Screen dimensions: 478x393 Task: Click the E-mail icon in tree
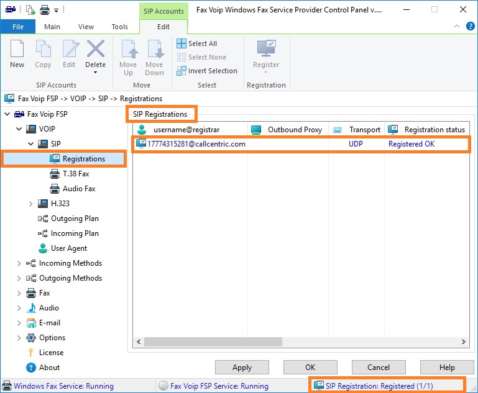(31, 323)
